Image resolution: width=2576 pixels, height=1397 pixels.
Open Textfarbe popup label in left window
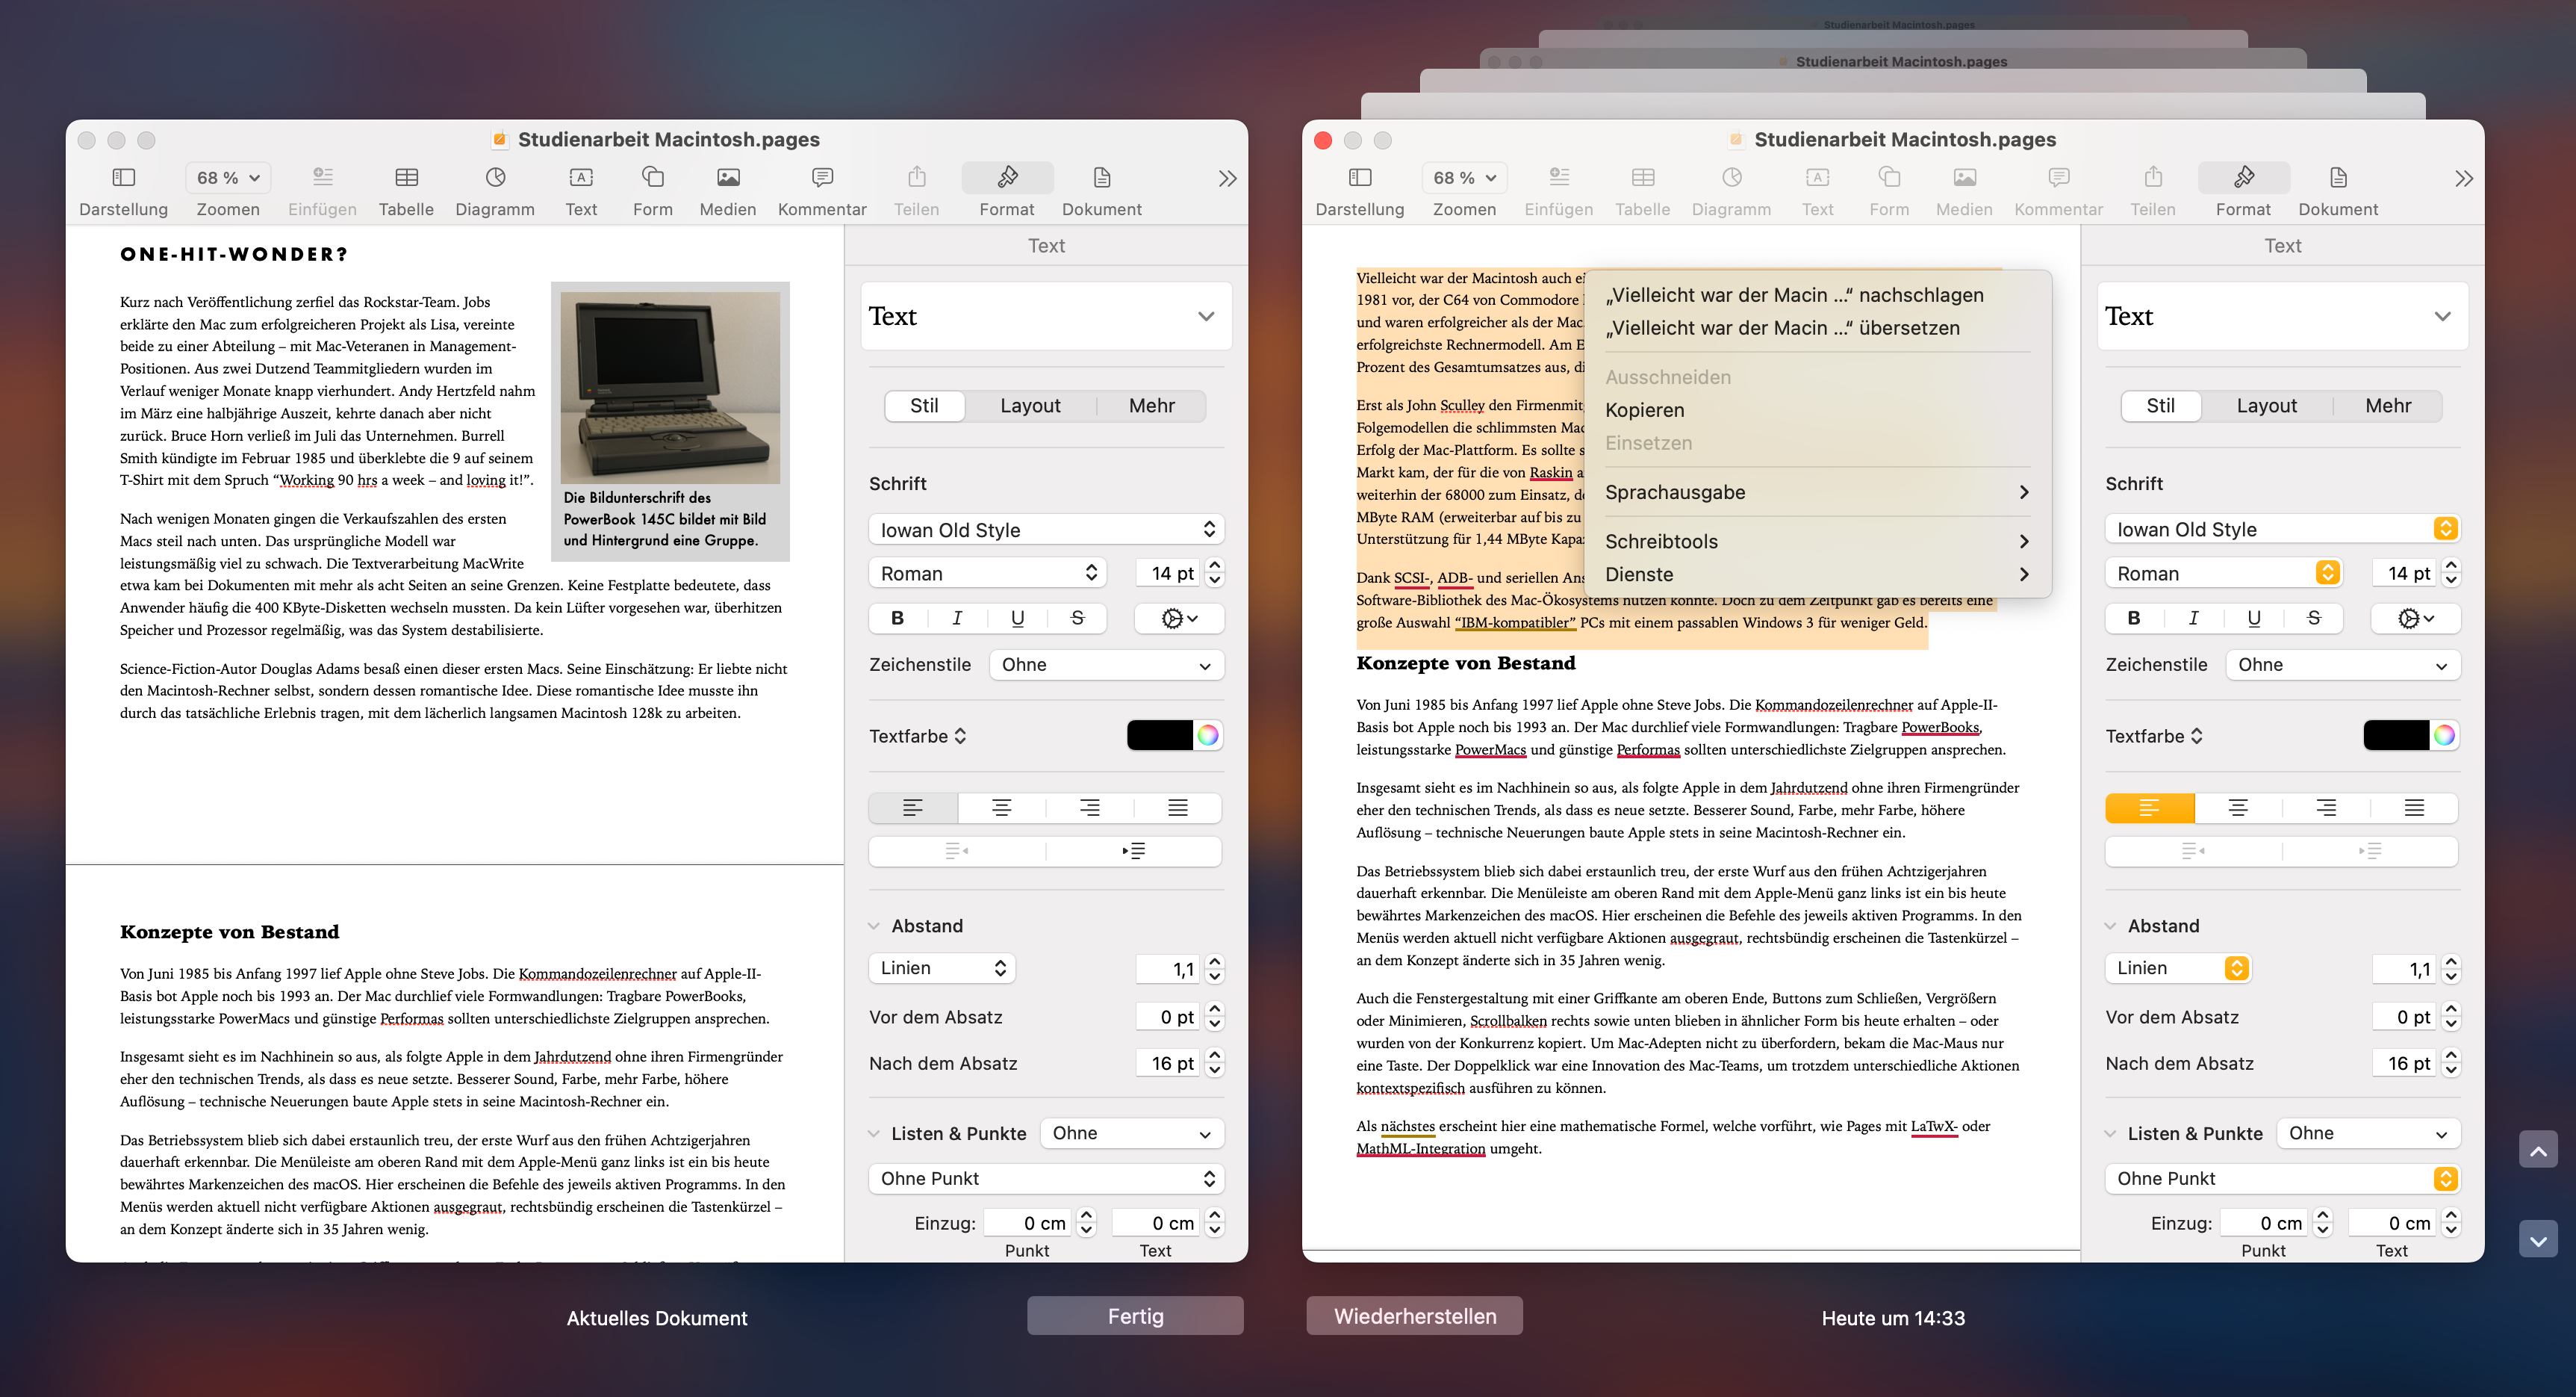coord(917,737)
